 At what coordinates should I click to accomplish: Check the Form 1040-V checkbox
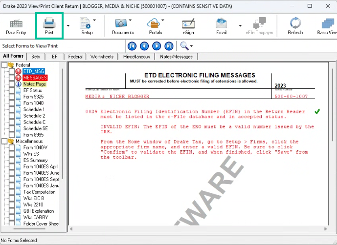tap(12, 147)
